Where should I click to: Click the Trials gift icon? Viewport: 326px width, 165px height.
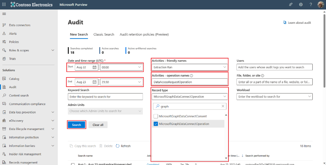click(4, 59)
